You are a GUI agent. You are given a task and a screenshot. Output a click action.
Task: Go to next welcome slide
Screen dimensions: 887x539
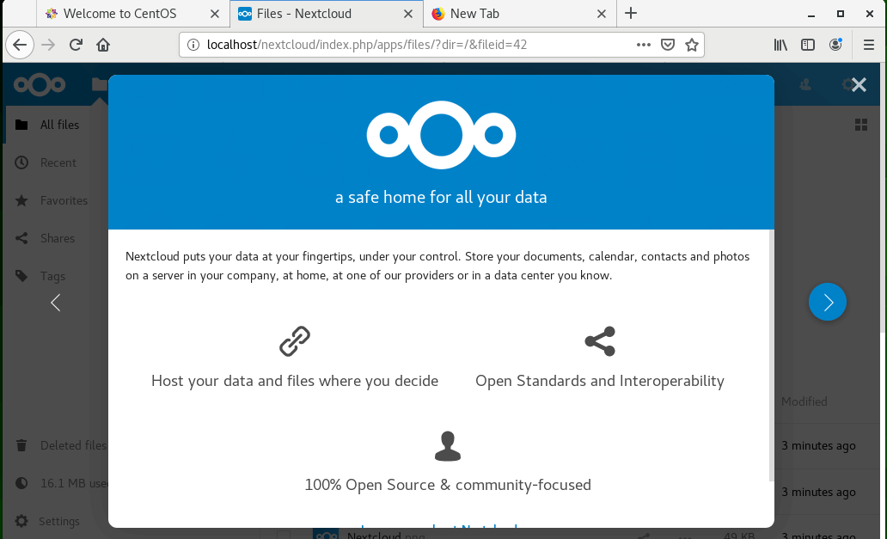(828, 303)
